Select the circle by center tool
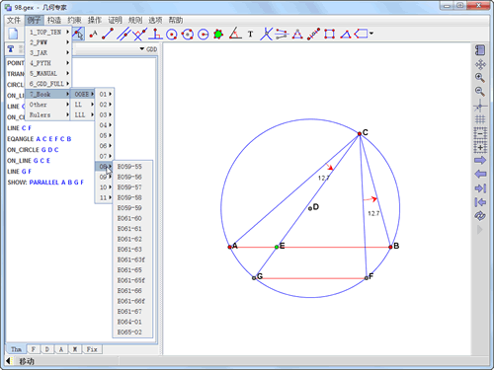 172,34
